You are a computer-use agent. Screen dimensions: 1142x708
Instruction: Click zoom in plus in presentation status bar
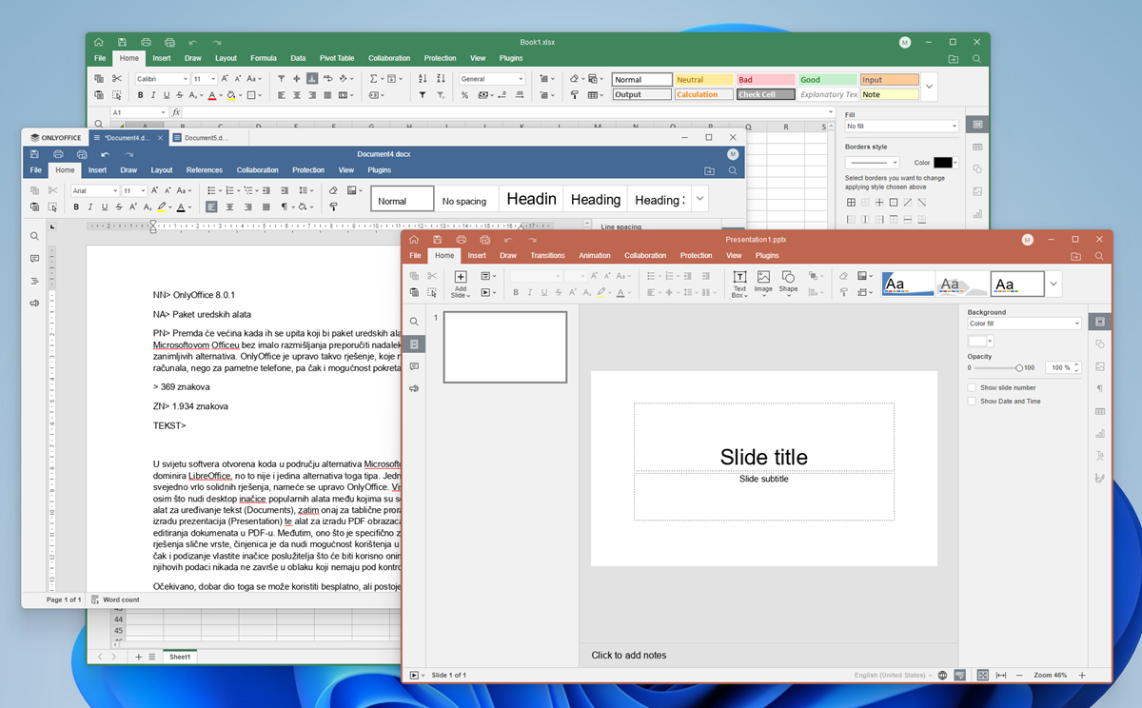1082,675
